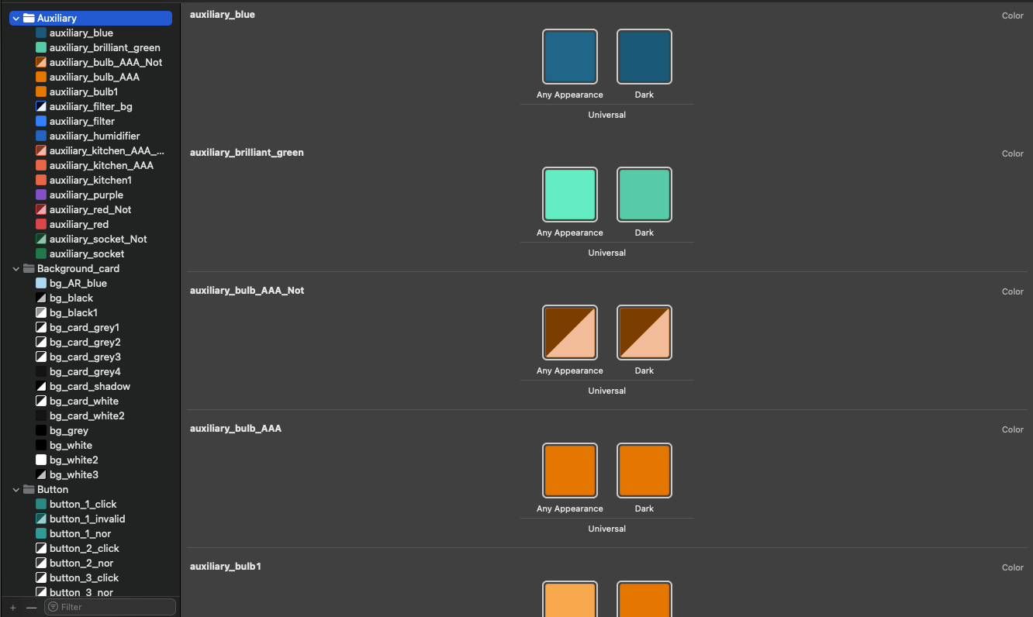Image resolution: width=1033 pixels, height=617 pixels.
Task: Select the bg_card_white2 row
Action: tap(90, 416)
